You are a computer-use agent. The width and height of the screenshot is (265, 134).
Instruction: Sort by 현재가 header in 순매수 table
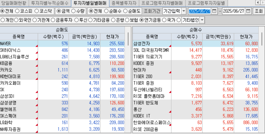[246, 37]
